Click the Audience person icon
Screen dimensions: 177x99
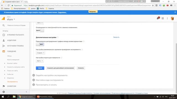[4, 40]
